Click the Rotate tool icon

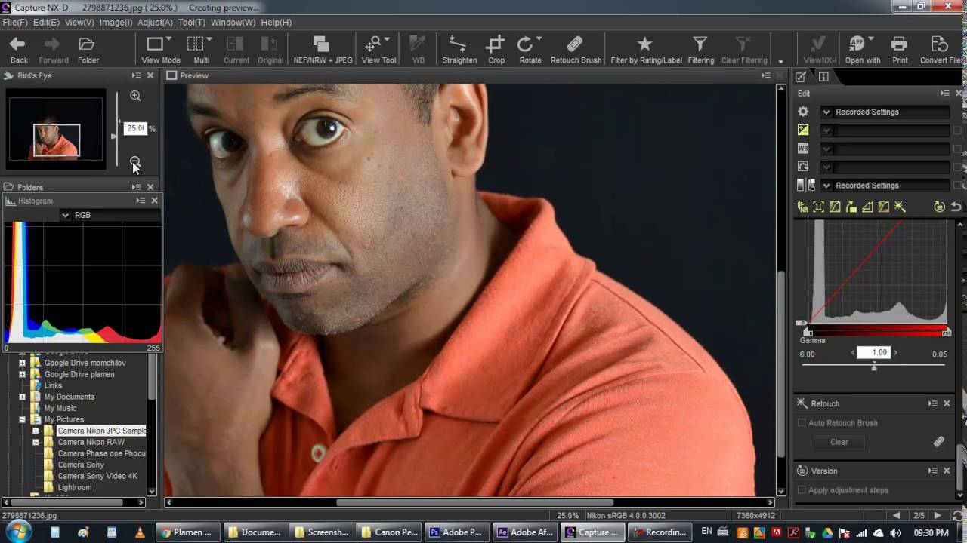(530, 49)
